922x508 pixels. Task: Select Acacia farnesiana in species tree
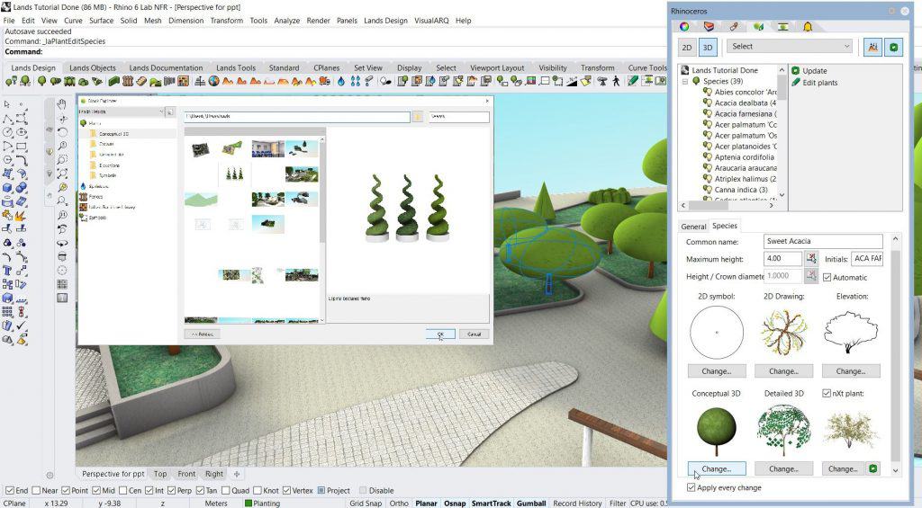[745, 113]
